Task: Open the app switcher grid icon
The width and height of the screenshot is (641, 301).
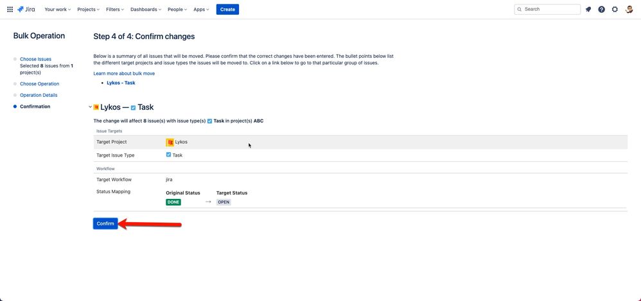Action: 10,10
